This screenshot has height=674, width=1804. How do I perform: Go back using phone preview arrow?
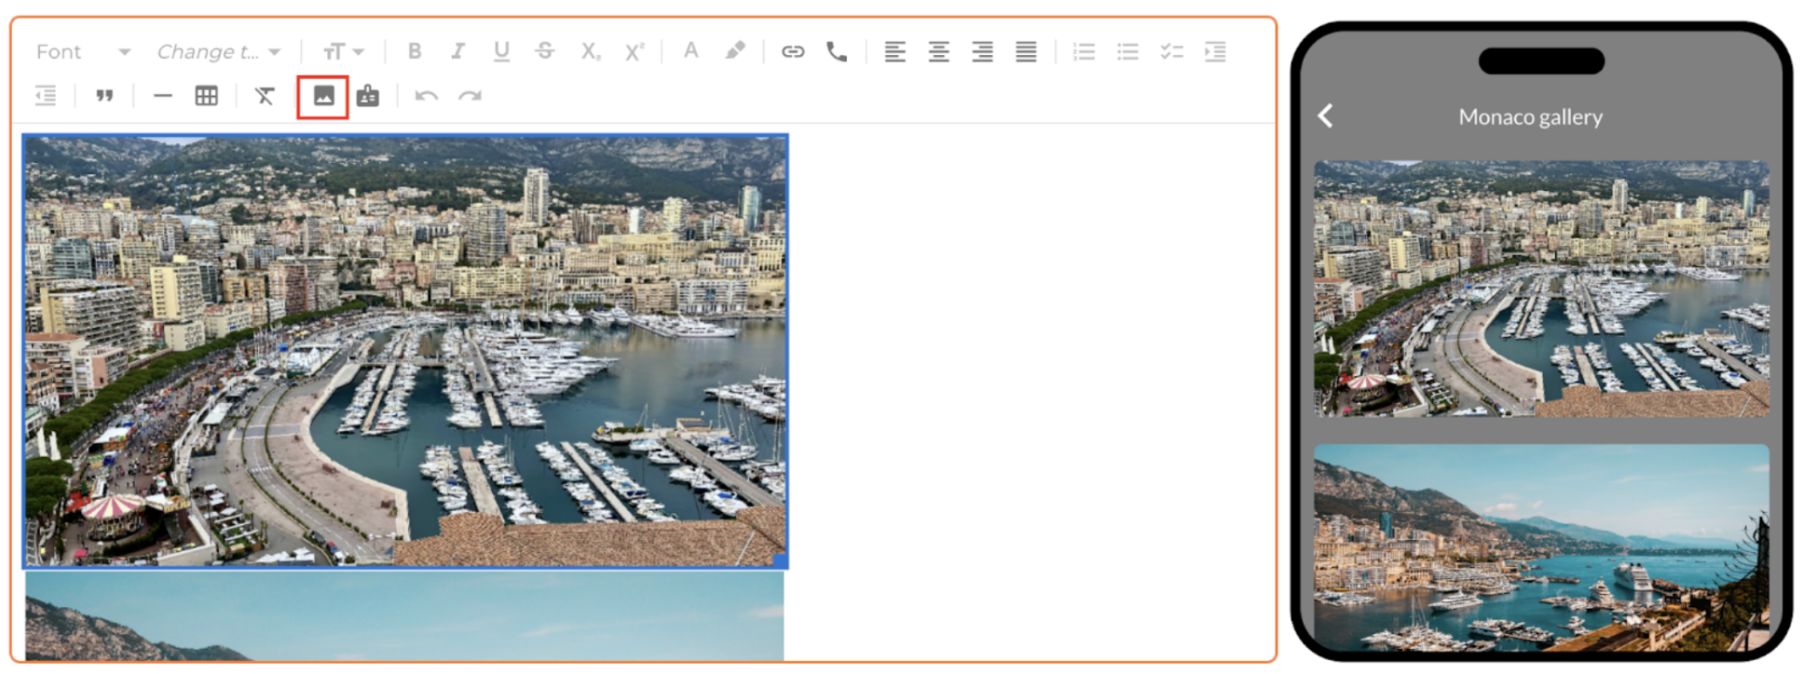click(x=1325, y=116)
